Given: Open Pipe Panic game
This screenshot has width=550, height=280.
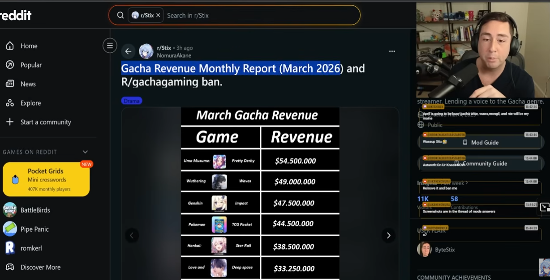Looking at the screenshot, I should coord(34,229).
